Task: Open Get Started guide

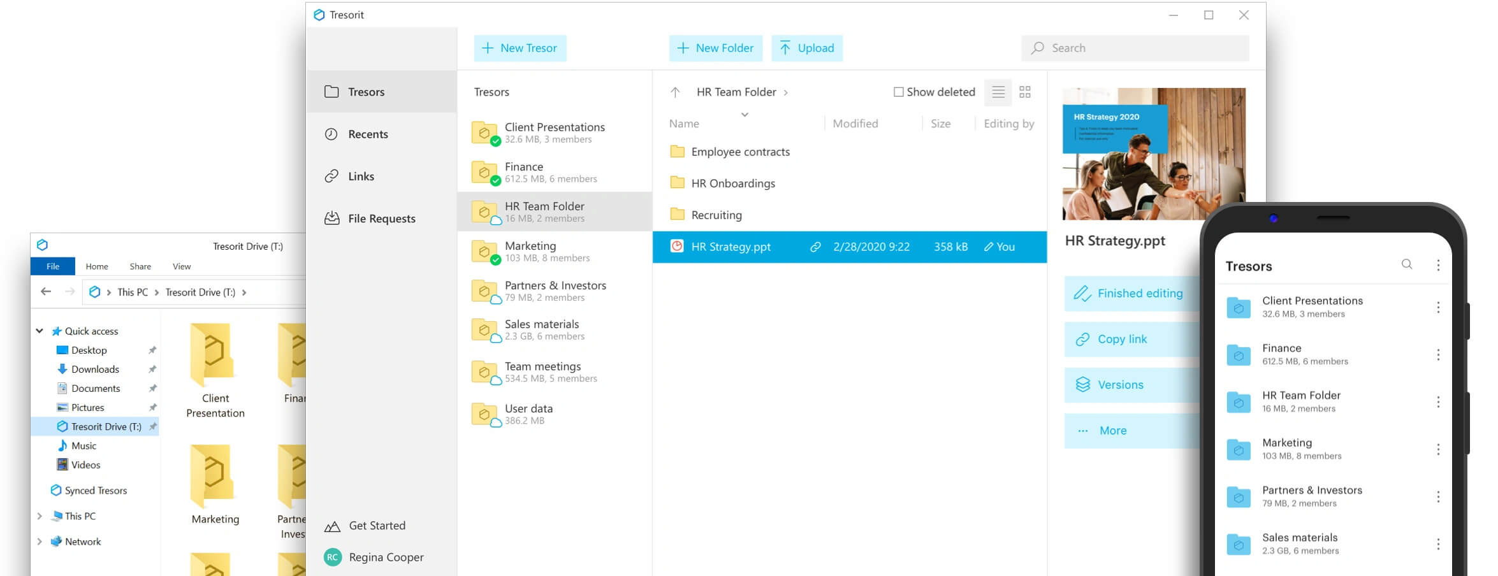Action: click(365, 526)
